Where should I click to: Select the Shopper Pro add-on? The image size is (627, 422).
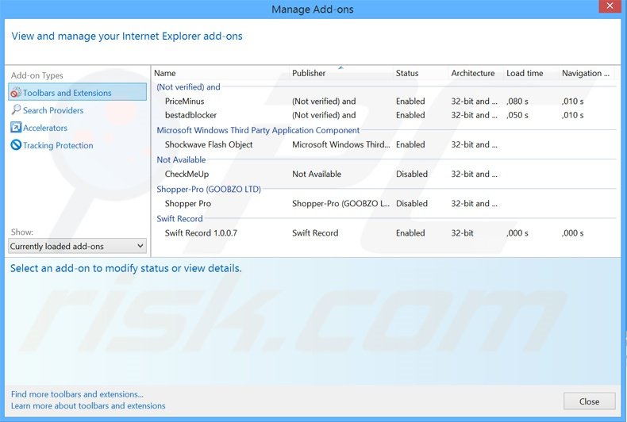pyautogui.click(x=188, y=204)
